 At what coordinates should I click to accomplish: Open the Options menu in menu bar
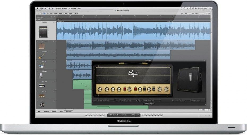[x=58, y=8]
